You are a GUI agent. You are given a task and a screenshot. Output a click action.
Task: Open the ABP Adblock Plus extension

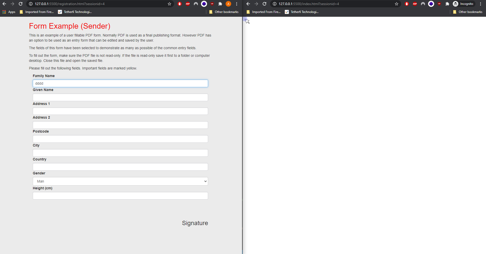tap(188, 4)
